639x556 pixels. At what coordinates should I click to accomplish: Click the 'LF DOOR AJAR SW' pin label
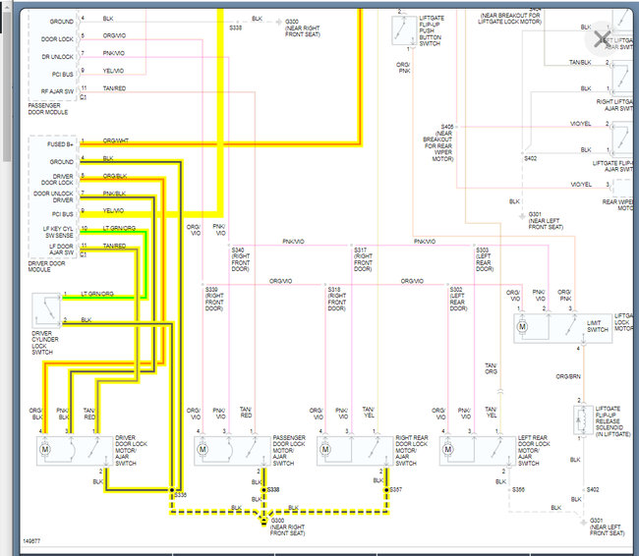click(61, 250)
